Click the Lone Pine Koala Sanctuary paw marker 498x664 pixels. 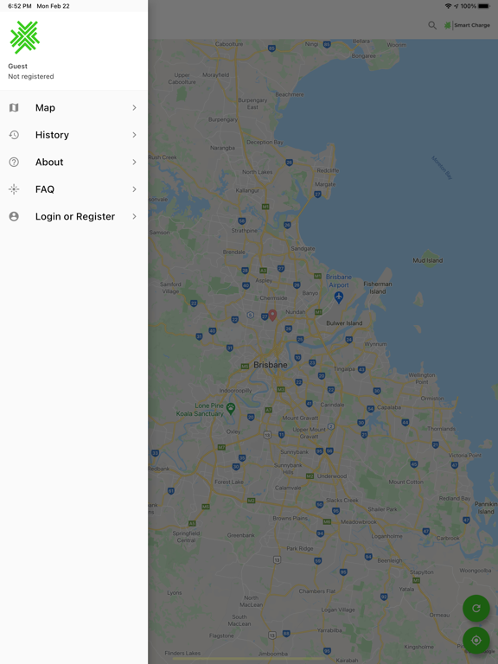tap(231, 408)
